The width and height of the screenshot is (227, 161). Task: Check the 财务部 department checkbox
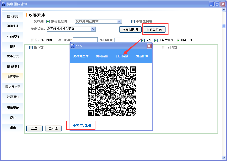pos(163,48)
